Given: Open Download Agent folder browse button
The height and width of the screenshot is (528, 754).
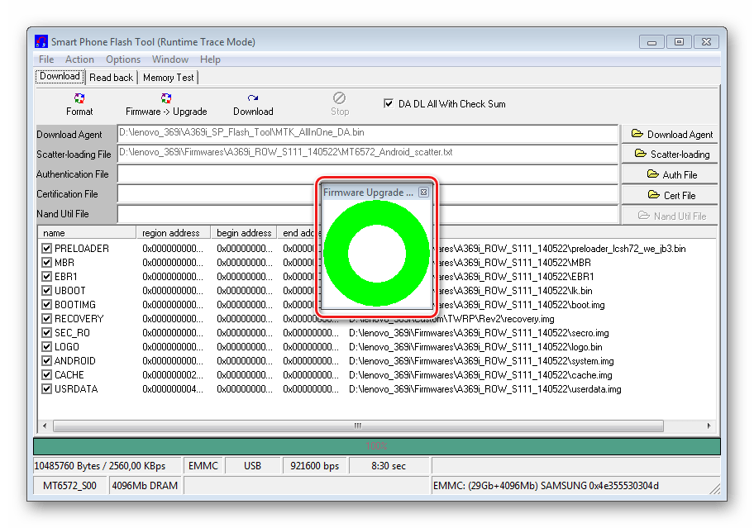Looking at the screenshot, I should pos(670,134).
